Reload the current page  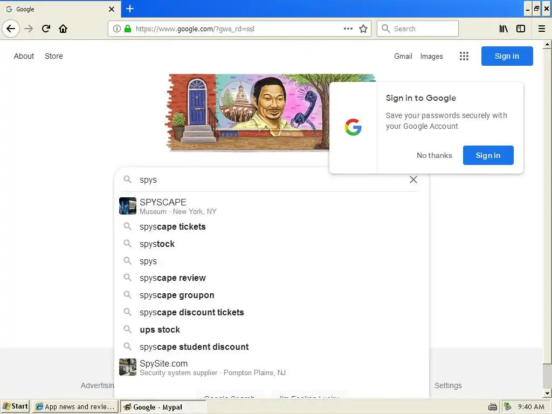click(x=46, y=29)
